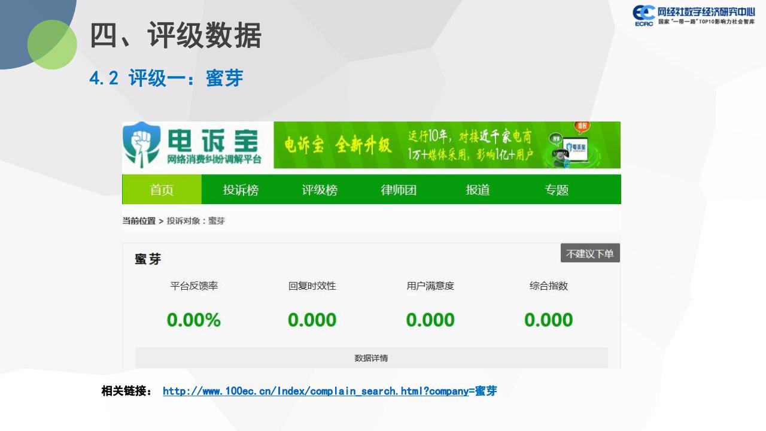Click the 回复时效性 label
Viewport: 766px width, 431px height.
[312, 286]
